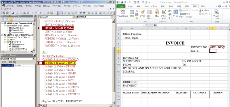Open green ファイル tab in Excel
This screenshot has height=107, width=230.
121,6
